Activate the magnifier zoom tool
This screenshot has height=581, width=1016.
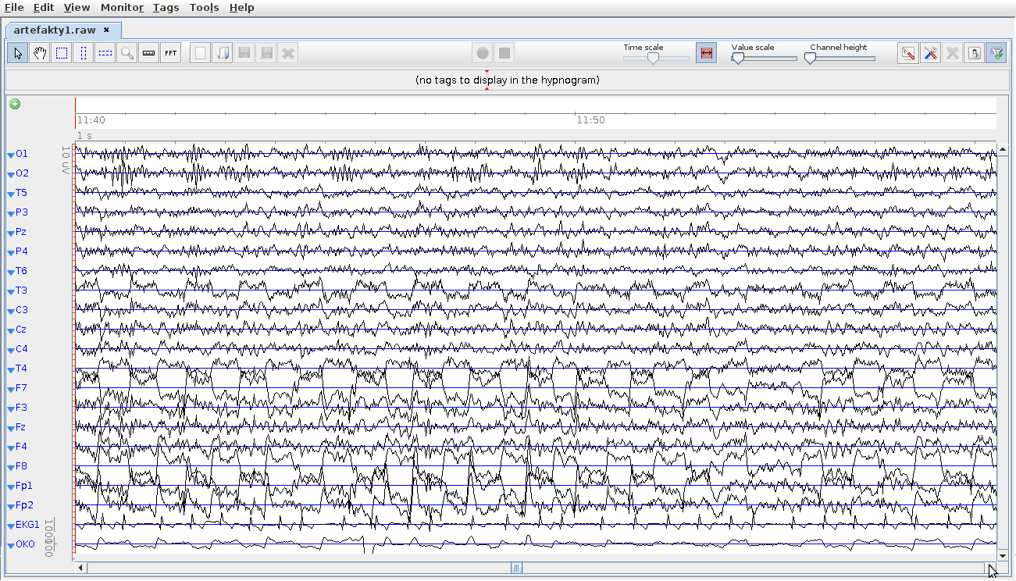point(127,53)
